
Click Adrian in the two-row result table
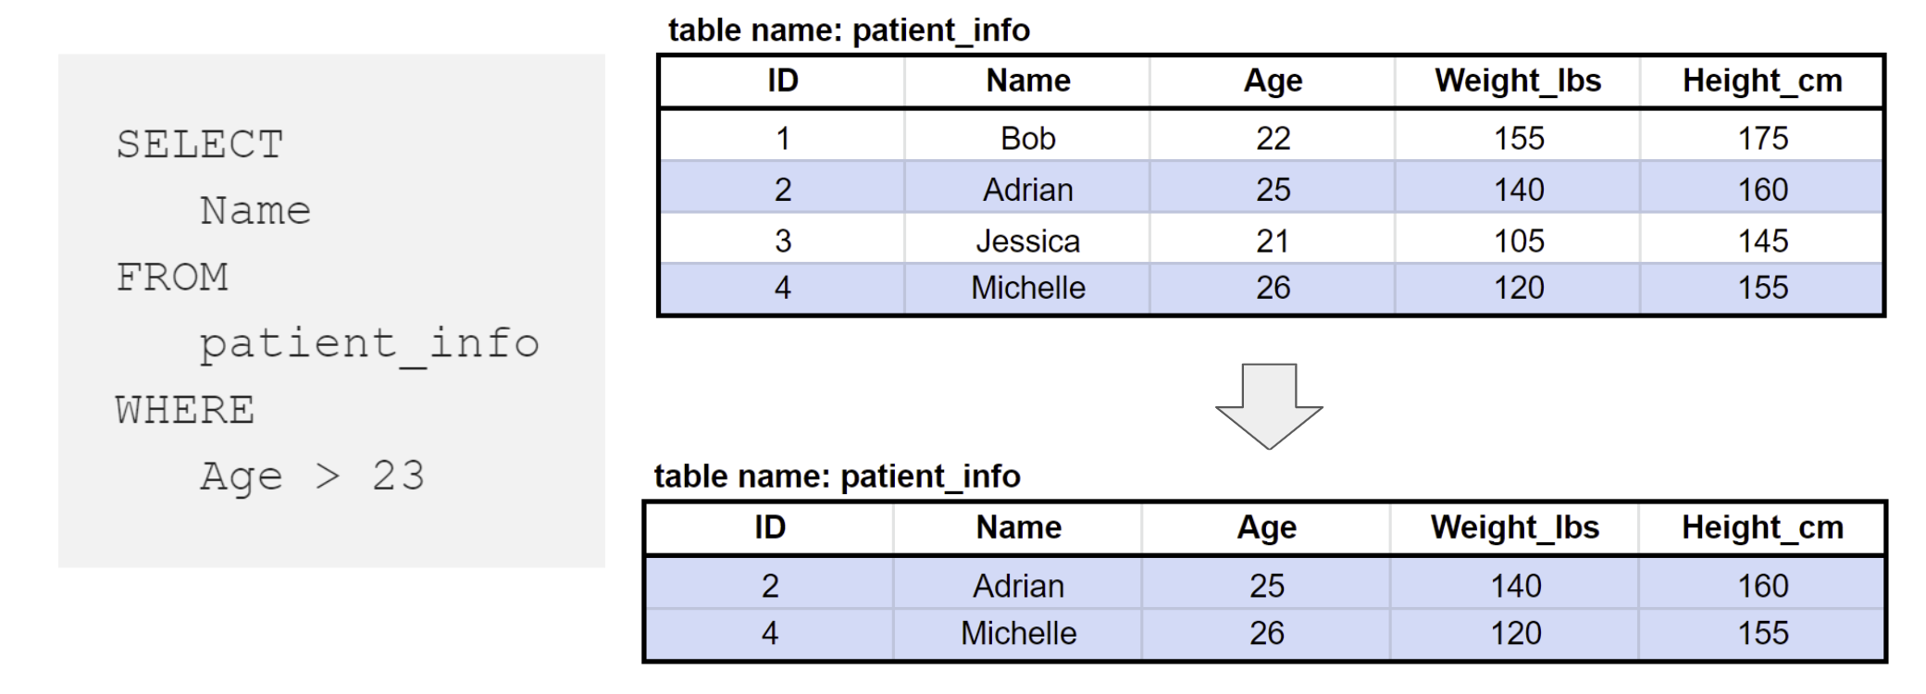[x=1018, y=586]
